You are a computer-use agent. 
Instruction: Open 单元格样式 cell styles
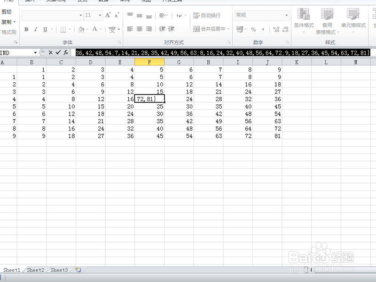point(353,21)
